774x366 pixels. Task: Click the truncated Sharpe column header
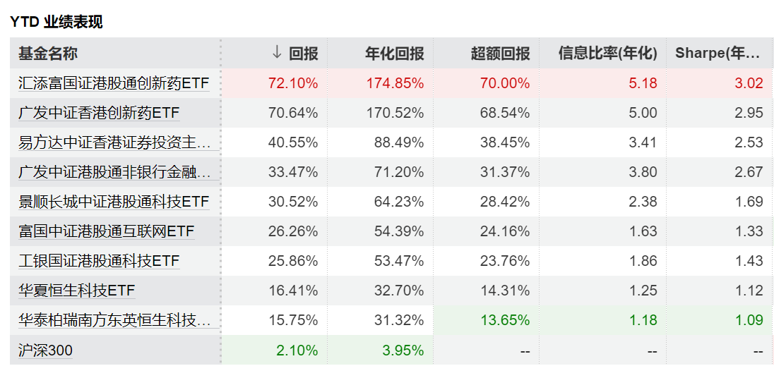point(718,53)
